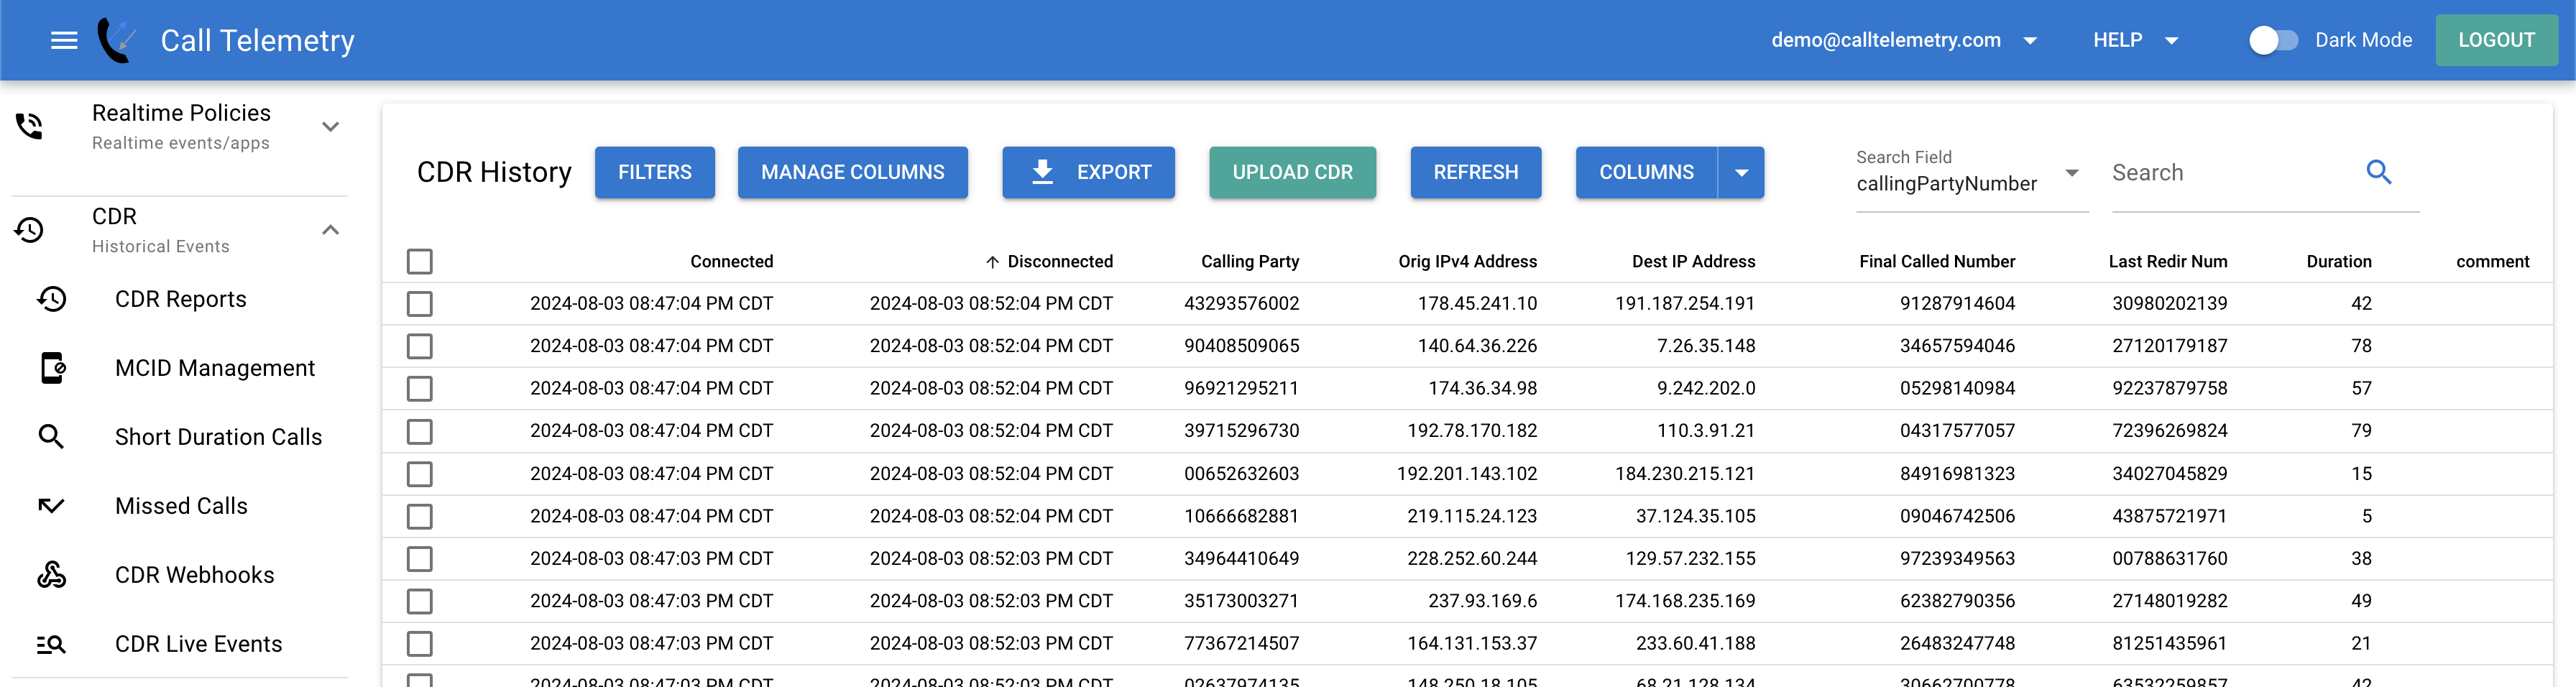Click the MANAGE COLUMNS button
This screenshot has width=2576, height=687.
tap(853, 172)
